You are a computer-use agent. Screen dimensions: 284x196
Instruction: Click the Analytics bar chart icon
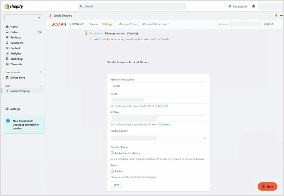pyautogui.click(x=7, y=53)
